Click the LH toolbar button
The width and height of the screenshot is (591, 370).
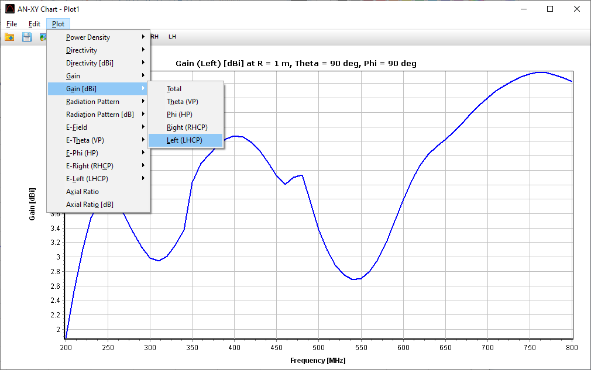click(x=172, y=36)
